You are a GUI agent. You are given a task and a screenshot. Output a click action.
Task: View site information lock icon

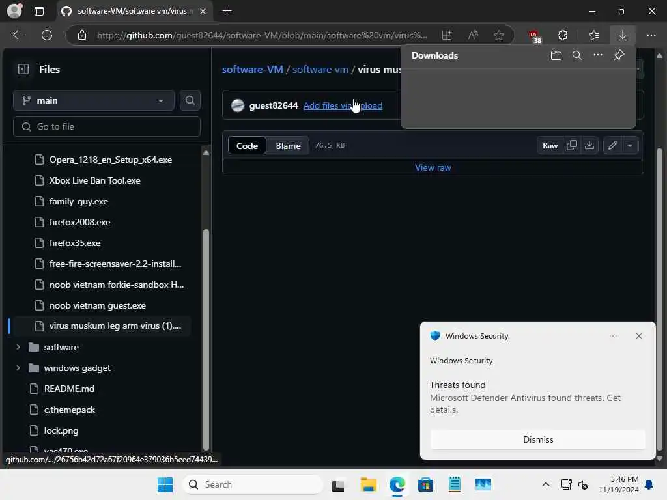pyautogui.click(x=82, y=35)
